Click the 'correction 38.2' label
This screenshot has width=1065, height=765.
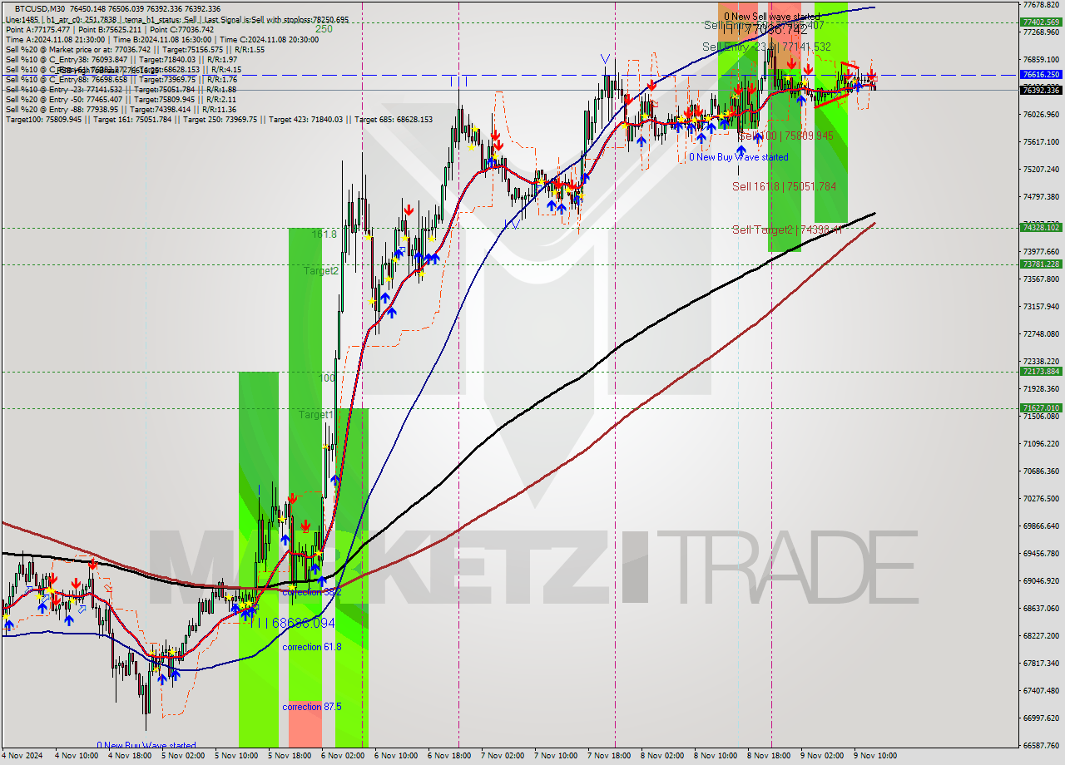[311, 592]
